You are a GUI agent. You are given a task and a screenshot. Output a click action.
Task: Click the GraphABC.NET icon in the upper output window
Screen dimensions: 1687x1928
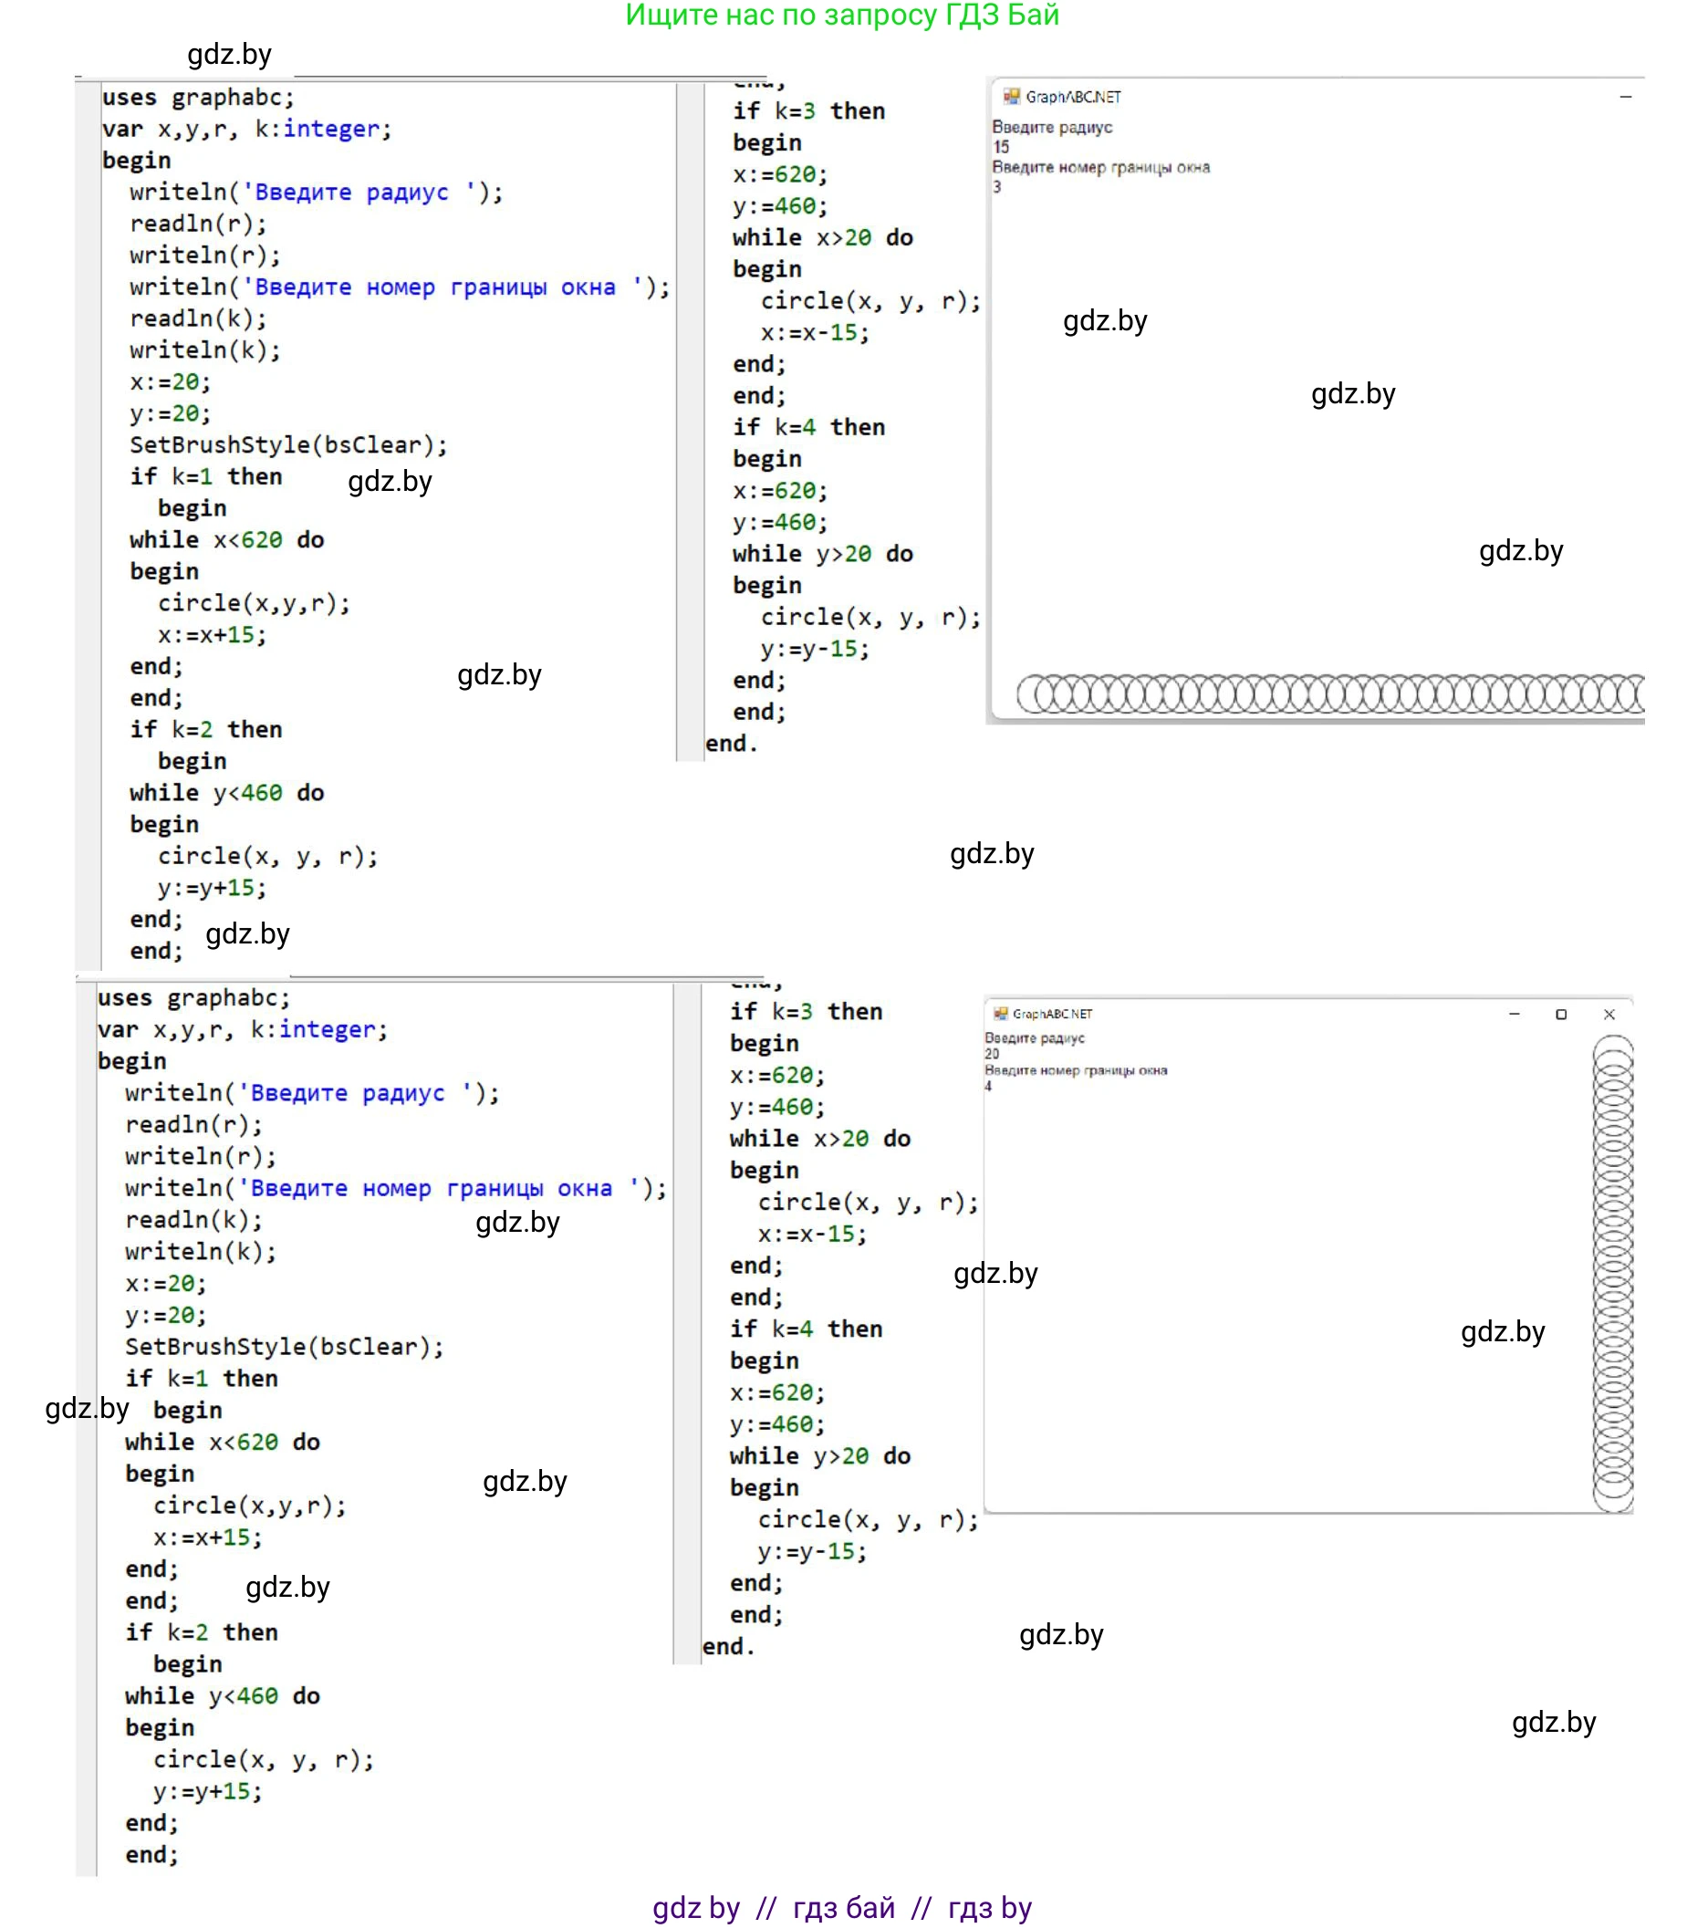(x=1011, y=96)
